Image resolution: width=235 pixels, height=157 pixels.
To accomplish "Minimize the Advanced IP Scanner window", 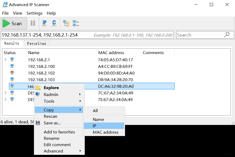I will coord(196,5).
